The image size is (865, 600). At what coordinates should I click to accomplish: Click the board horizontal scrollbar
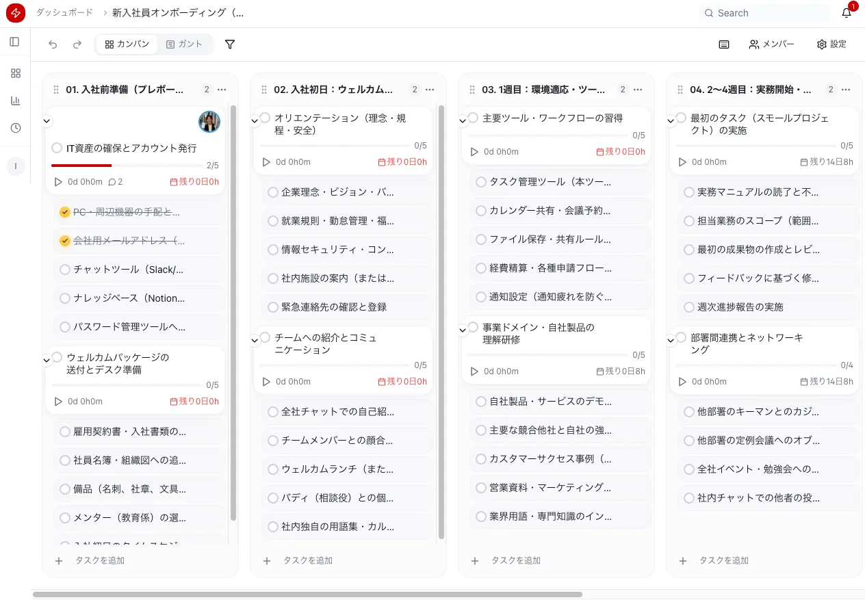(307, 595)
